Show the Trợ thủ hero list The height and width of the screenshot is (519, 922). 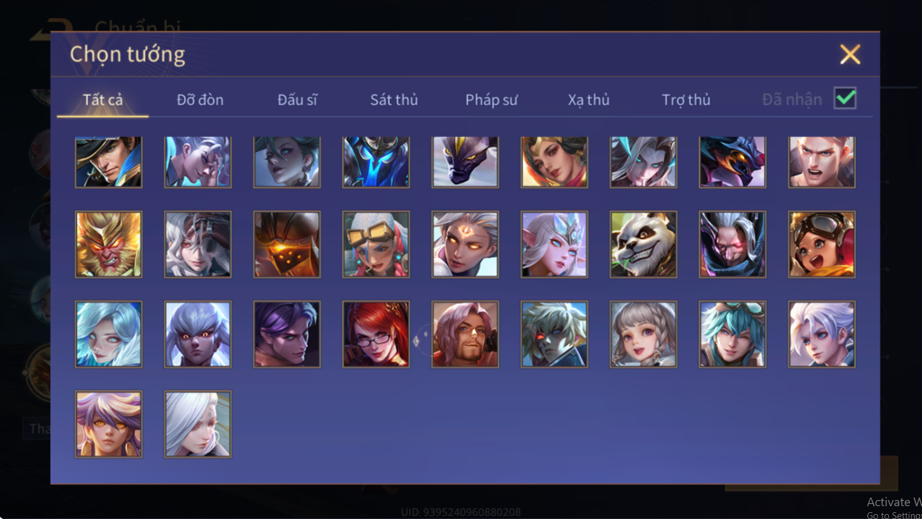point(686,99)
